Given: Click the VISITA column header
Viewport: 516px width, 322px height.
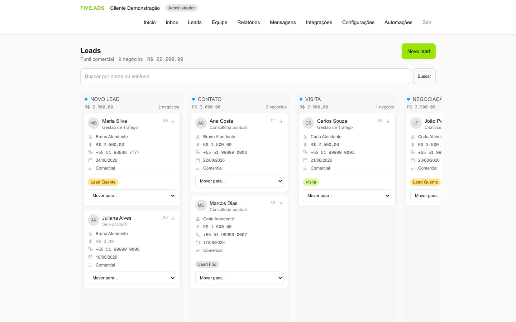Looking at the screenshot, I should [313, 99].
